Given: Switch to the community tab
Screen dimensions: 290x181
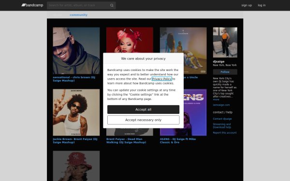Looking at the screenshot, I should (78, 15).
